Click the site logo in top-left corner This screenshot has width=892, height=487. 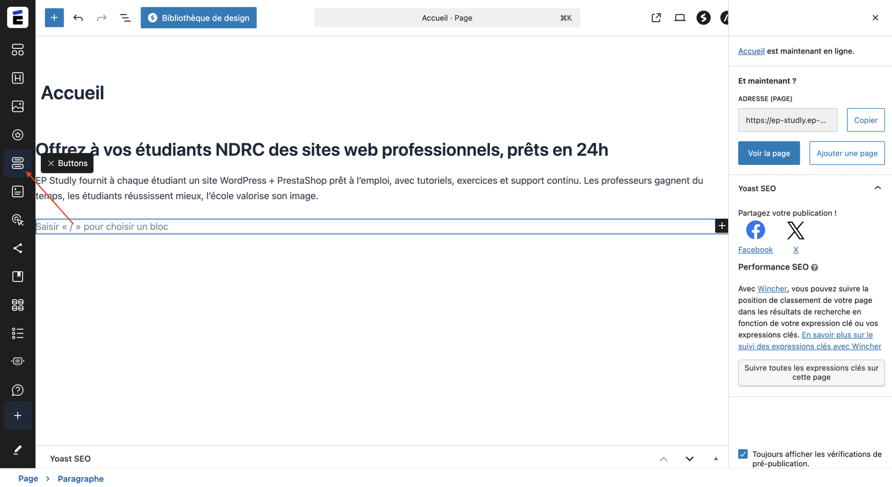point(18,18)
